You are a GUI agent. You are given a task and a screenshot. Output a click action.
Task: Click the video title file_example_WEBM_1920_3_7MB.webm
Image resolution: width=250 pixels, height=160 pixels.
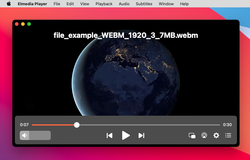(x=126, y=35)
